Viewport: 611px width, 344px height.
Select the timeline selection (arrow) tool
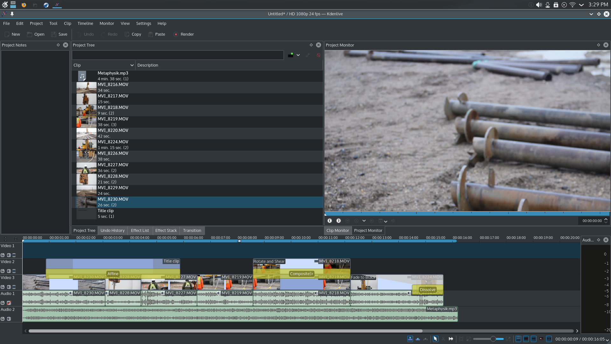(435, 339)
